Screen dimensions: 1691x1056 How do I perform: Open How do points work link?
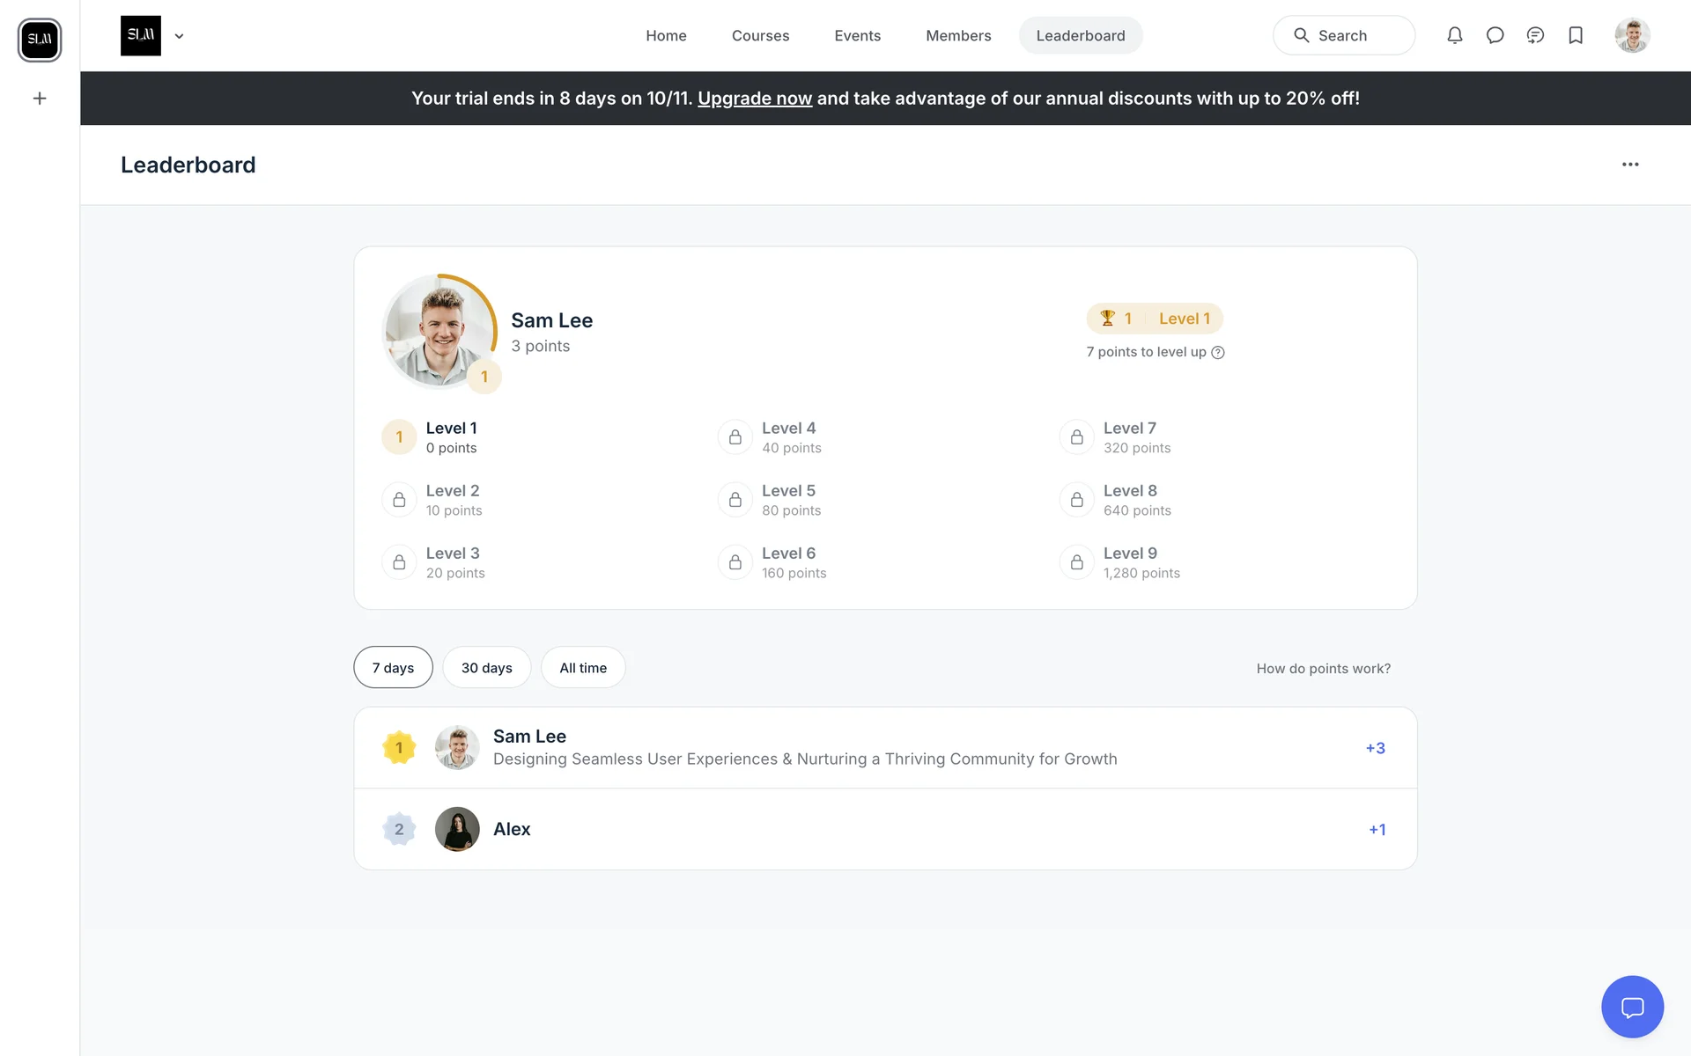click(1323, 669)
